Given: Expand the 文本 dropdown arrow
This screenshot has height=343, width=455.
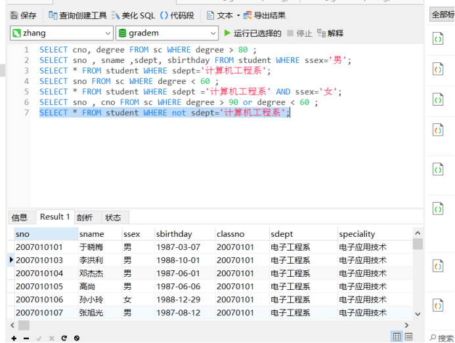Looking at the screenshot, I should click(238, 15).
